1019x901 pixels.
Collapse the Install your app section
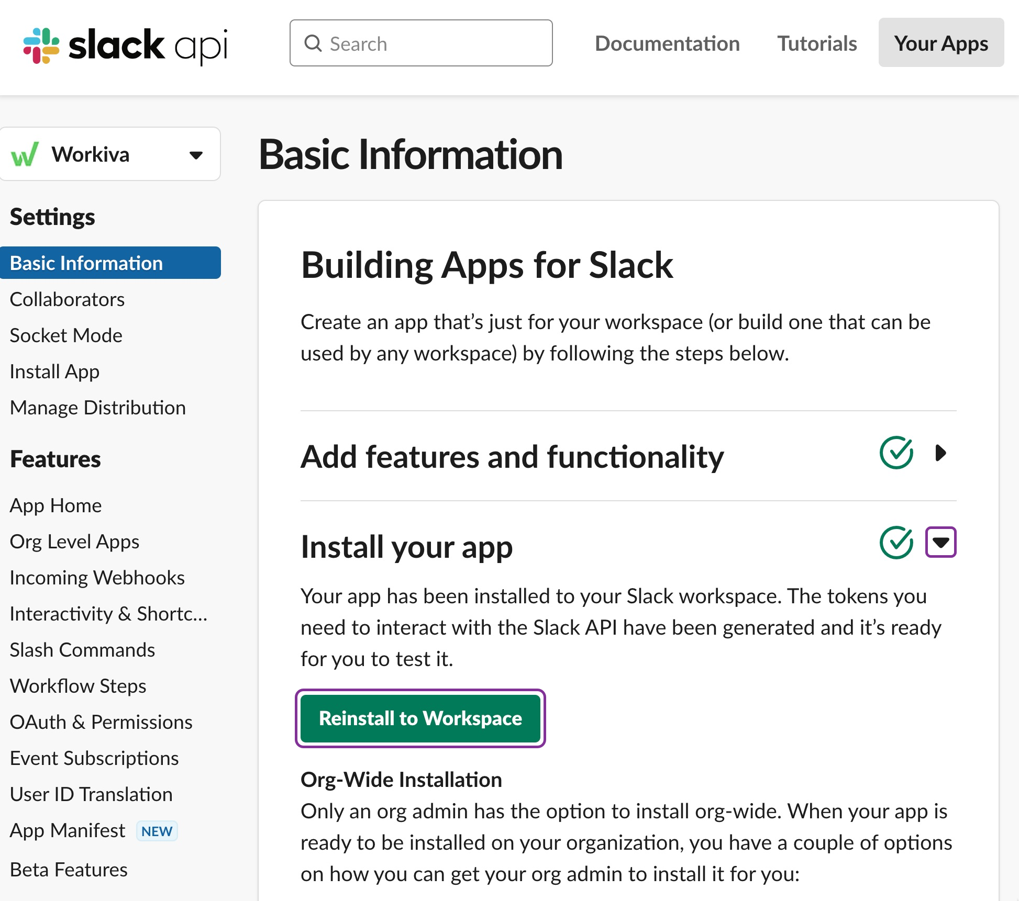click(x=941, y=543)
